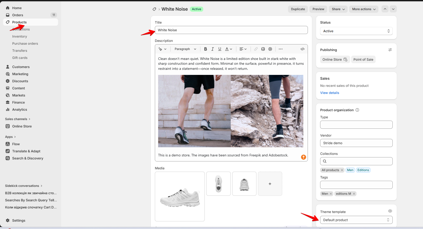The image size is (423, 229).
Task: Click the insert image icon
Action: click(263, 49)
